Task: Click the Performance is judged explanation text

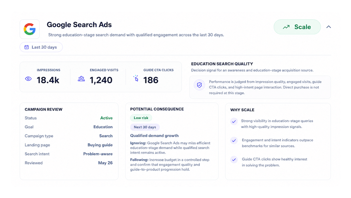Action: pyautogui.click(x=265, y=88)
